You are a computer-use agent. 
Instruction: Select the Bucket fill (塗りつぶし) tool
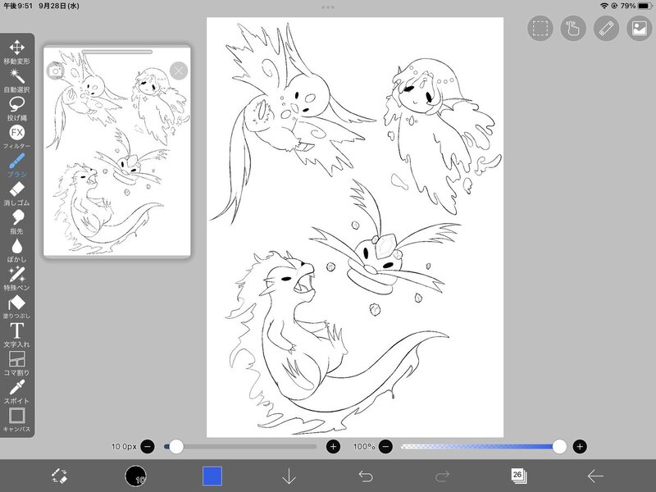click(16, 306)
